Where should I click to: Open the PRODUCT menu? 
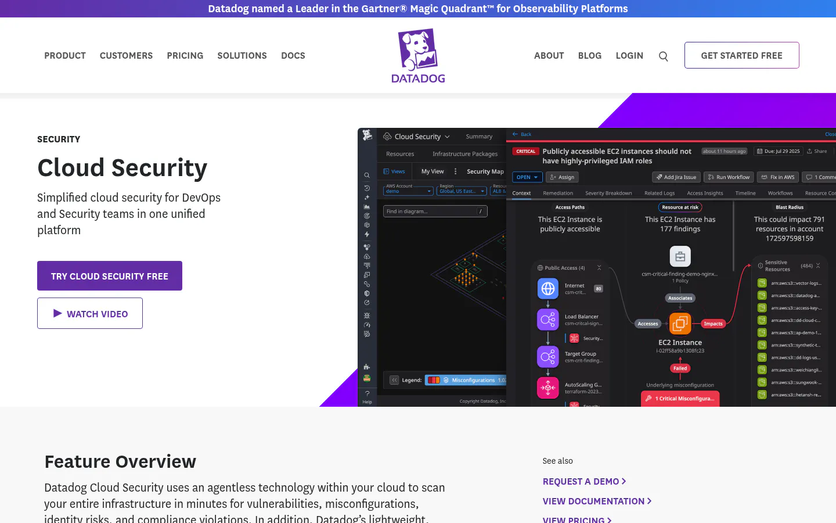click(65, 56)
